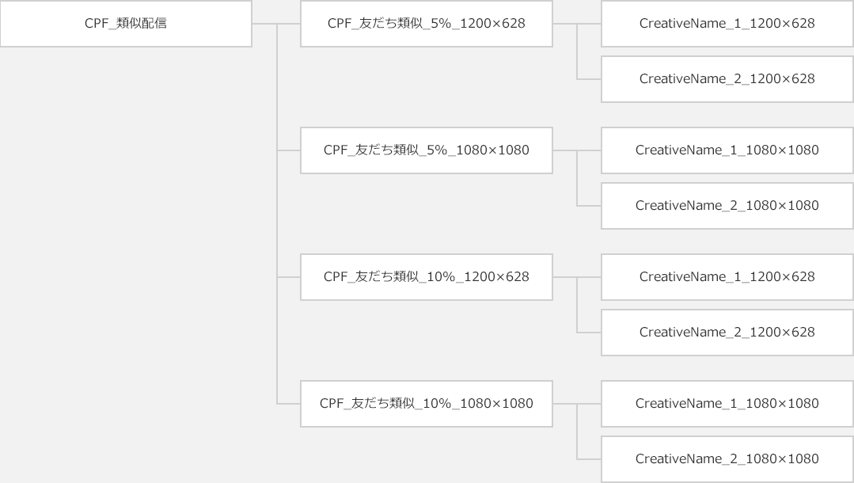Click connector branch into CreativeName_2_1080×1080 of 10% group
This screenshot has width=854, height=483.
(x=590, y=459)
